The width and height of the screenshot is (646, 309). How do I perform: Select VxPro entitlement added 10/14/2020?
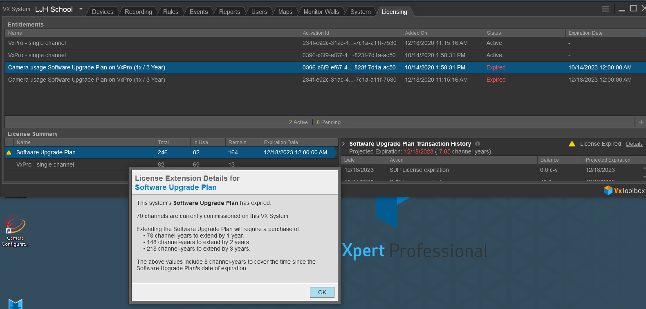tap(325, 55)
